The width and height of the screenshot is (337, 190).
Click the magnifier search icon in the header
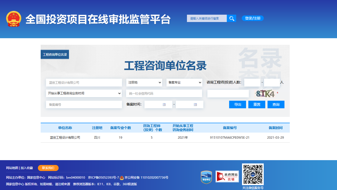point(231,18)
